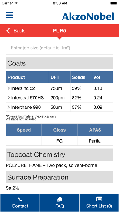This screenshot has width=119, height=212.
Task: Open Short List (0) tab
Action: [x=99, y=203]
